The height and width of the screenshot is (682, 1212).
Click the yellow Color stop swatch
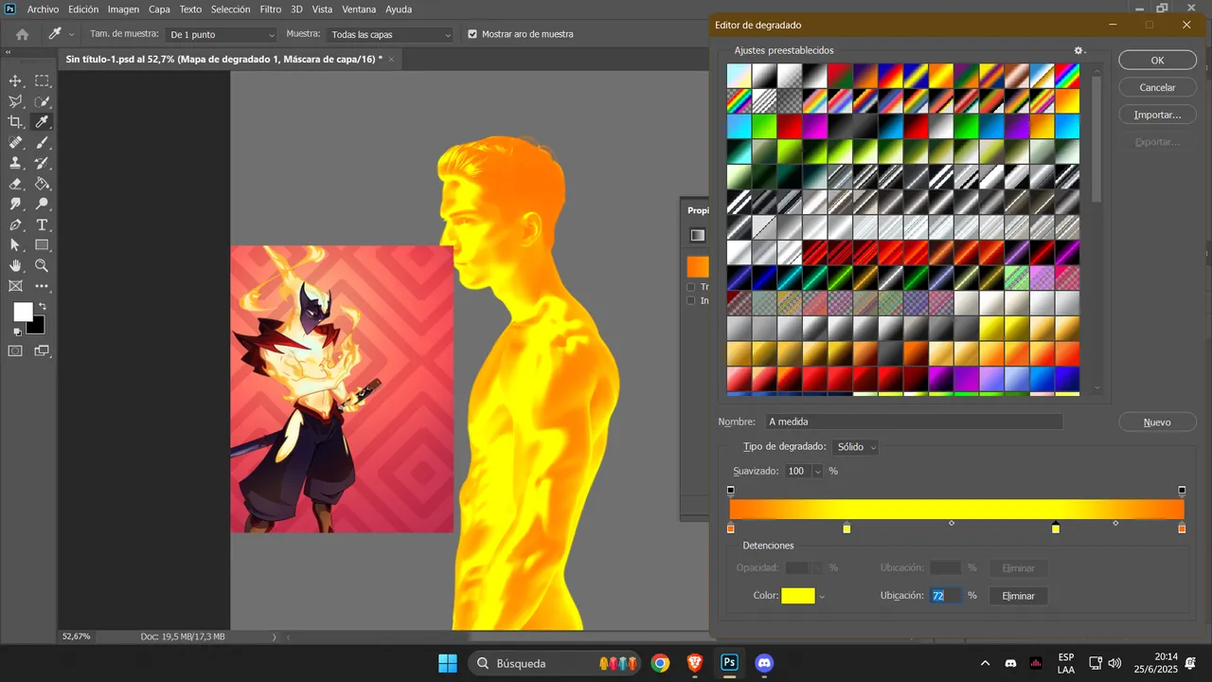798,596
